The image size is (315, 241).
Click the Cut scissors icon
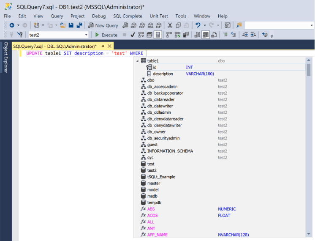(x=170, y=25)
